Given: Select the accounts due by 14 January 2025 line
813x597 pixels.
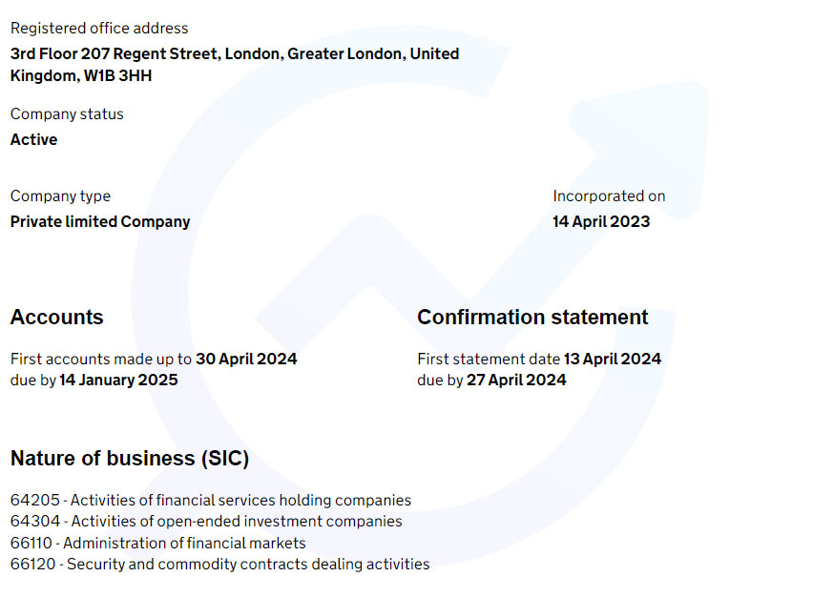Looking at the screenshot, I should pyautogui.click(x=94, y=380).
